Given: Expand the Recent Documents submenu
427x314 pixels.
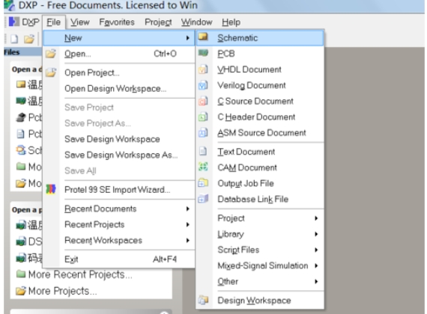Looking at the screenshot, I should tap(187, 209).
